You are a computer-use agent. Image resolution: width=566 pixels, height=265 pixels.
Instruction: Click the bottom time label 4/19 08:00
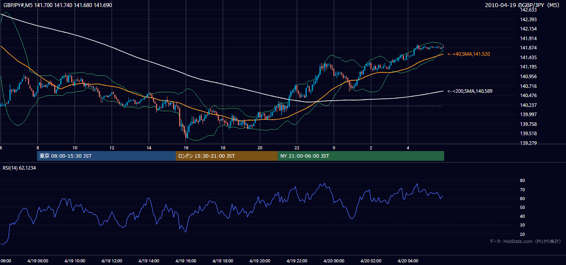pyautogui.click(x=37, y=261)
